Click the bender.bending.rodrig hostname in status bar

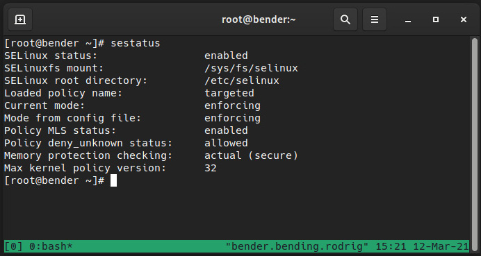click(x=297, y=246)
